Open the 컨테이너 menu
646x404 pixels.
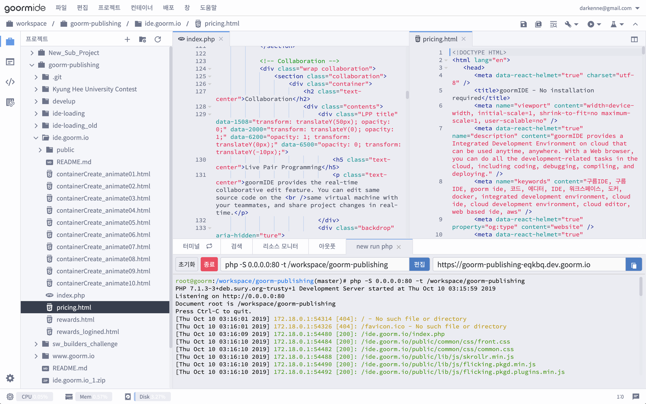142,8
